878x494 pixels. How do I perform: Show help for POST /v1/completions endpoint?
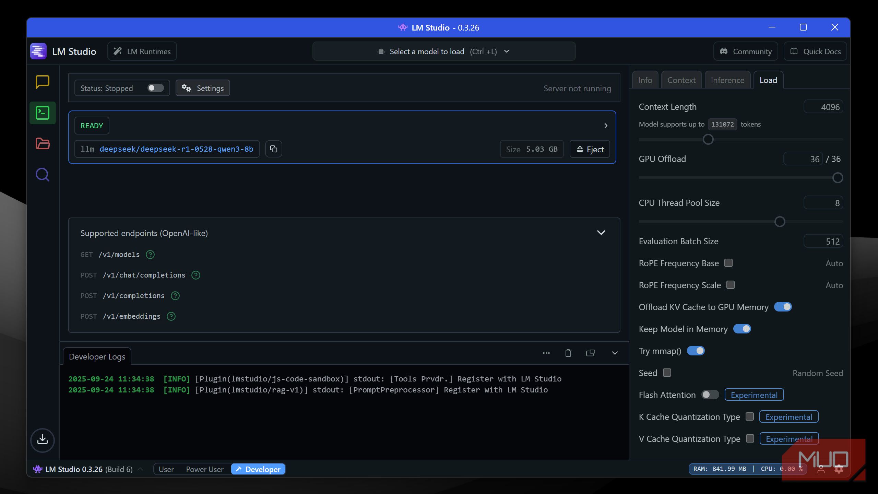tap(175, 296)
